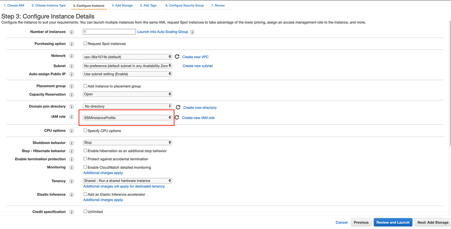Switch to 5. Add Tags tab
This screenshot has height=229, width=451.
point(148,5)
